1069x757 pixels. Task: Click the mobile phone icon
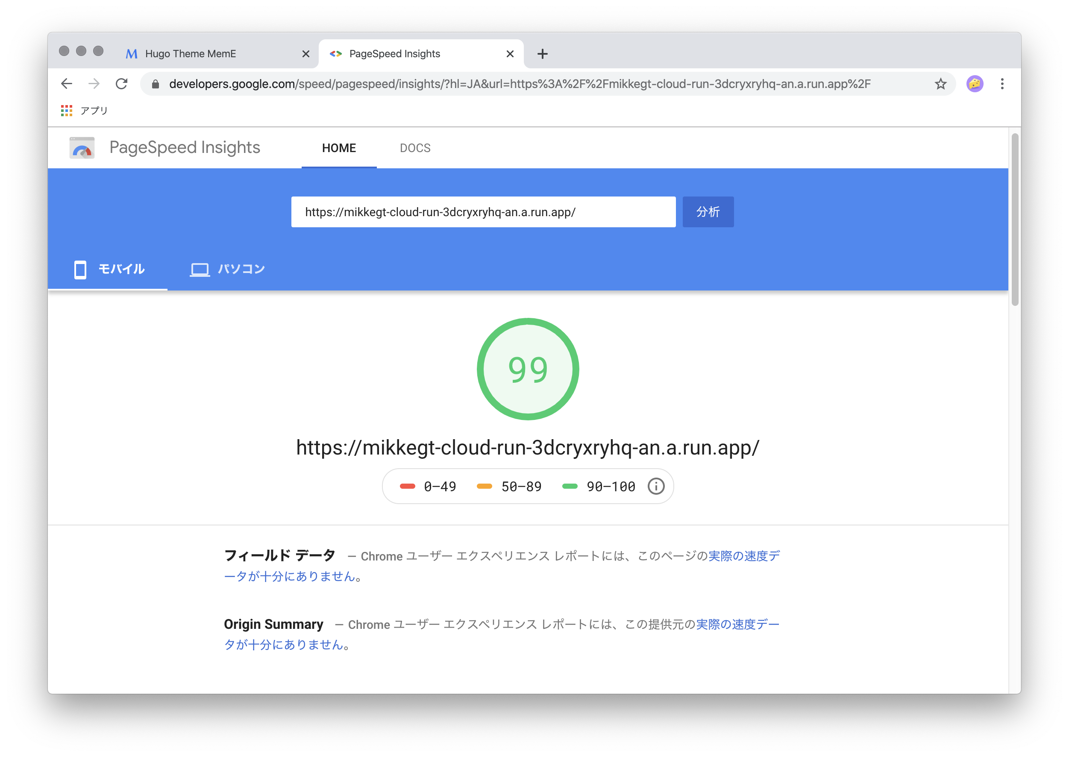pos(80,270)
